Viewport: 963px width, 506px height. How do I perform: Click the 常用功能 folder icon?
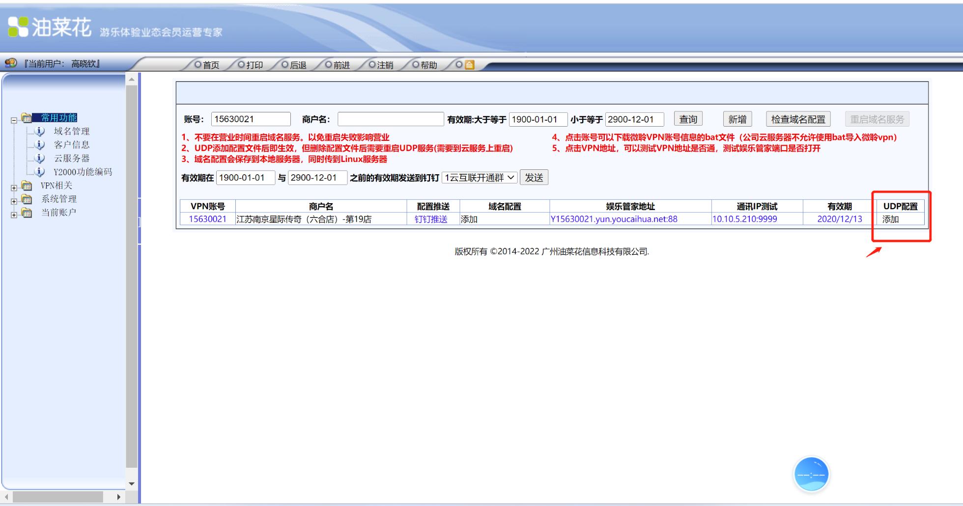coord(27,118)
